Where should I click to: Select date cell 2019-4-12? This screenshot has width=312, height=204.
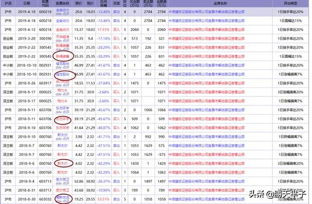tap(27, 30)
